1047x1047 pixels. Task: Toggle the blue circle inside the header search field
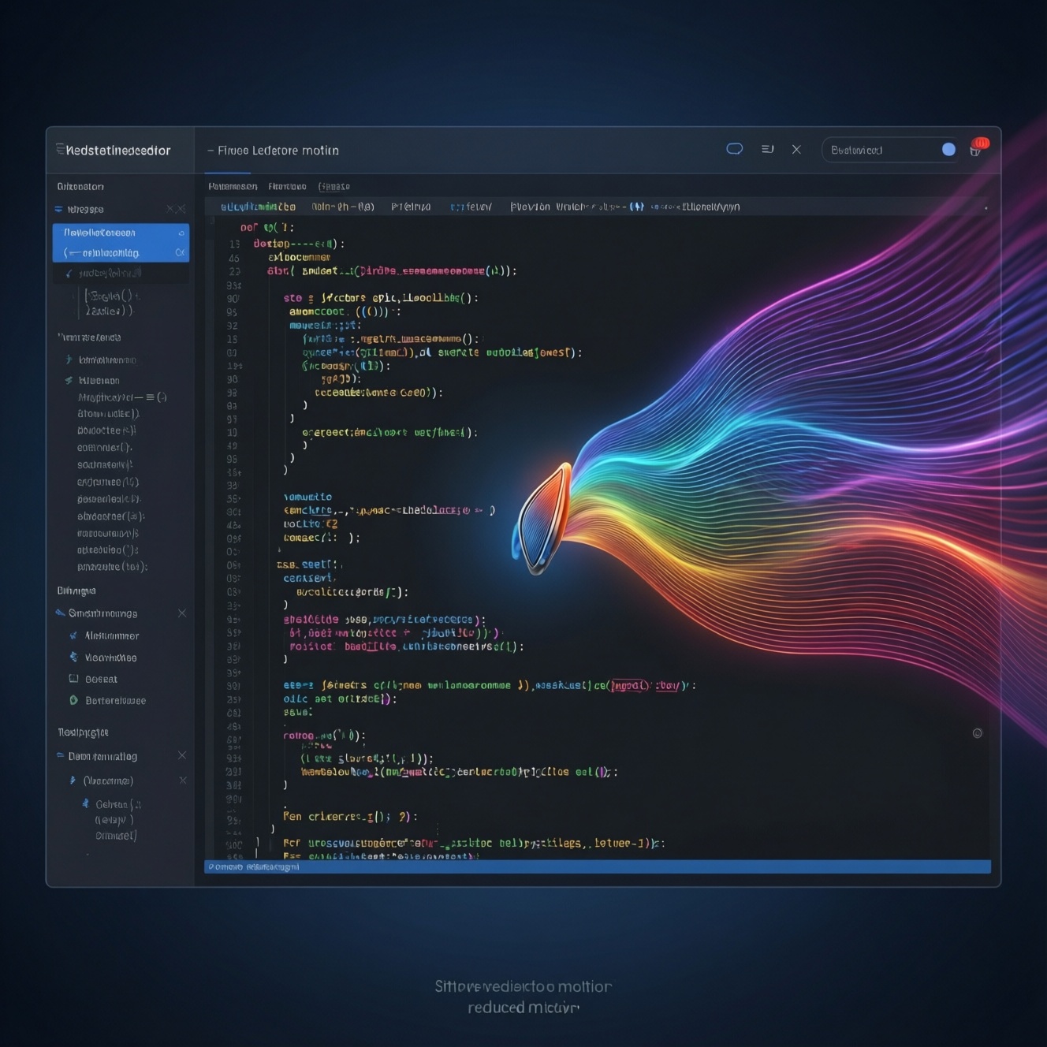948,149
